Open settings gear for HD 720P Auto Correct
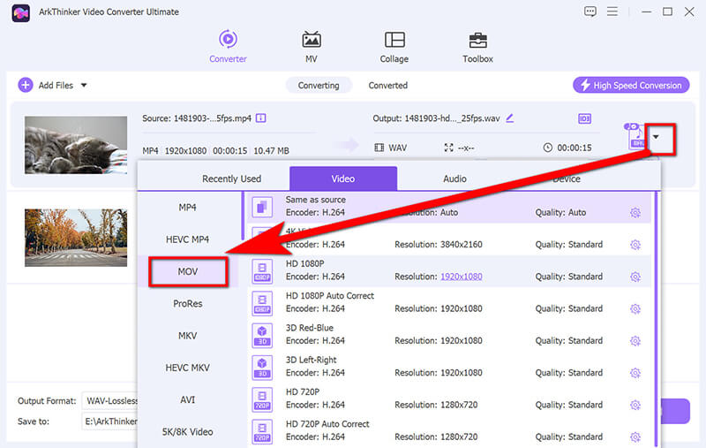The height and width of the screenshot is (448, 706). pos(635,437)
